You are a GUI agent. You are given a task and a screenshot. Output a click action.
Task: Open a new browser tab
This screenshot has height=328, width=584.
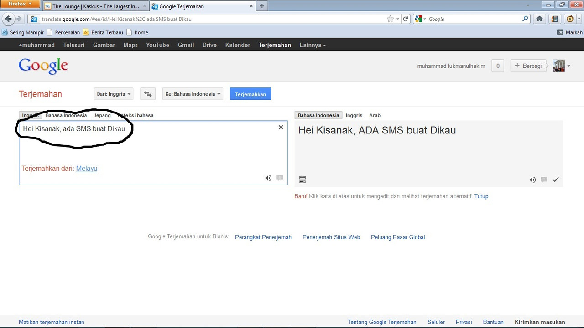point(262,6)
